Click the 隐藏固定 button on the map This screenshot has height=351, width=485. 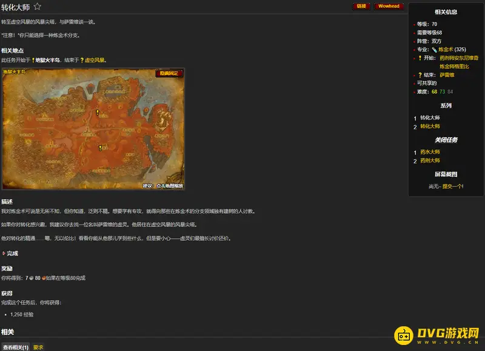169,73
